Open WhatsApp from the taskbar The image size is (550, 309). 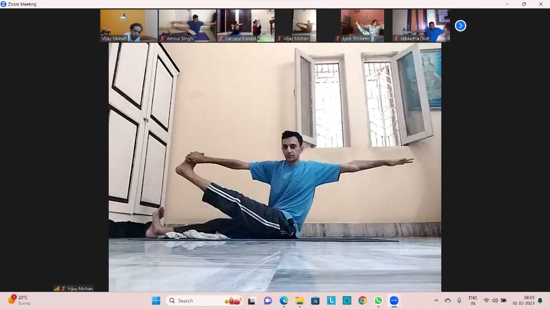pos(378,300)
